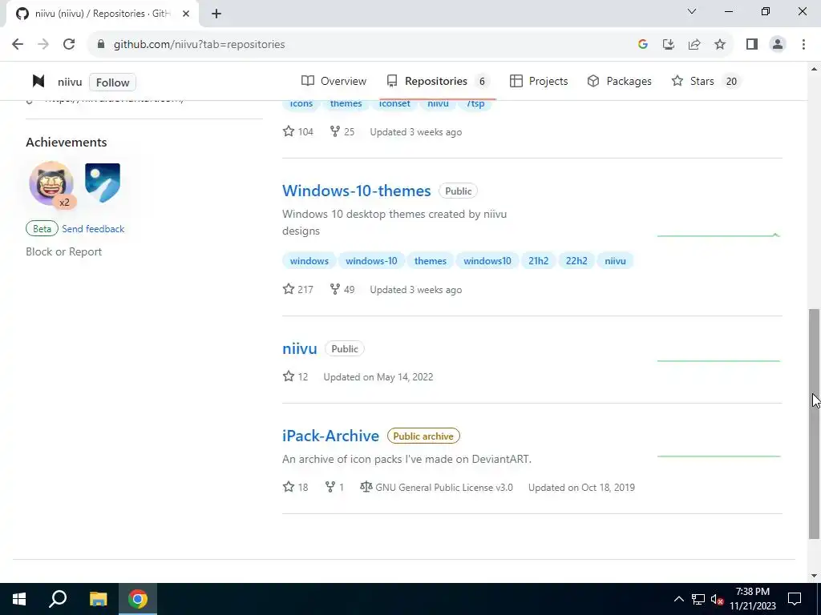Click the windows-10 topic tag
This screenshot has height=615, width=821.
point(371,260)
